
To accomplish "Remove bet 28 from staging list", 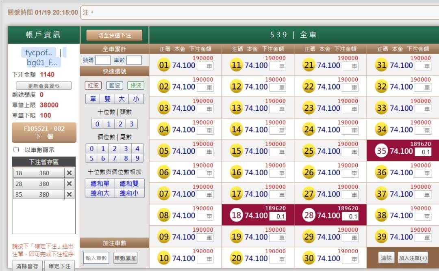I will pos(69,183).
